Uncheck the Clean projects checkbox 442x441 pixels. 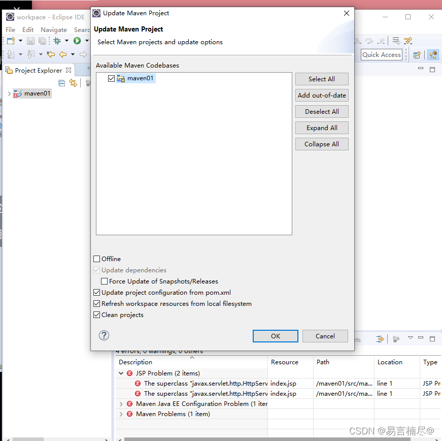pyautogui.click(x=97, y=314)
